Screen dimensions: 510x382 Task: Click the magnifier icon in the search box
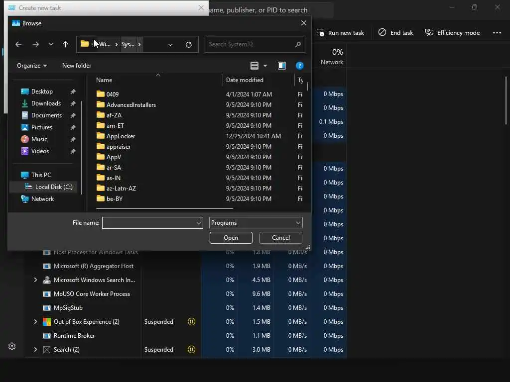click(298, 44)
